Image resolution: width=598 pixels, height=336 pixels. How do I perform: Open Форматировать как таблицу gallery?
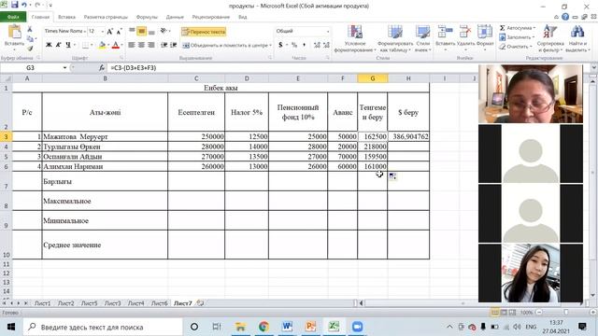395,39
